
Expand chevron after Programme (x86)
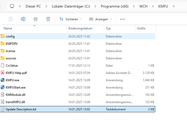pos(134,6)
